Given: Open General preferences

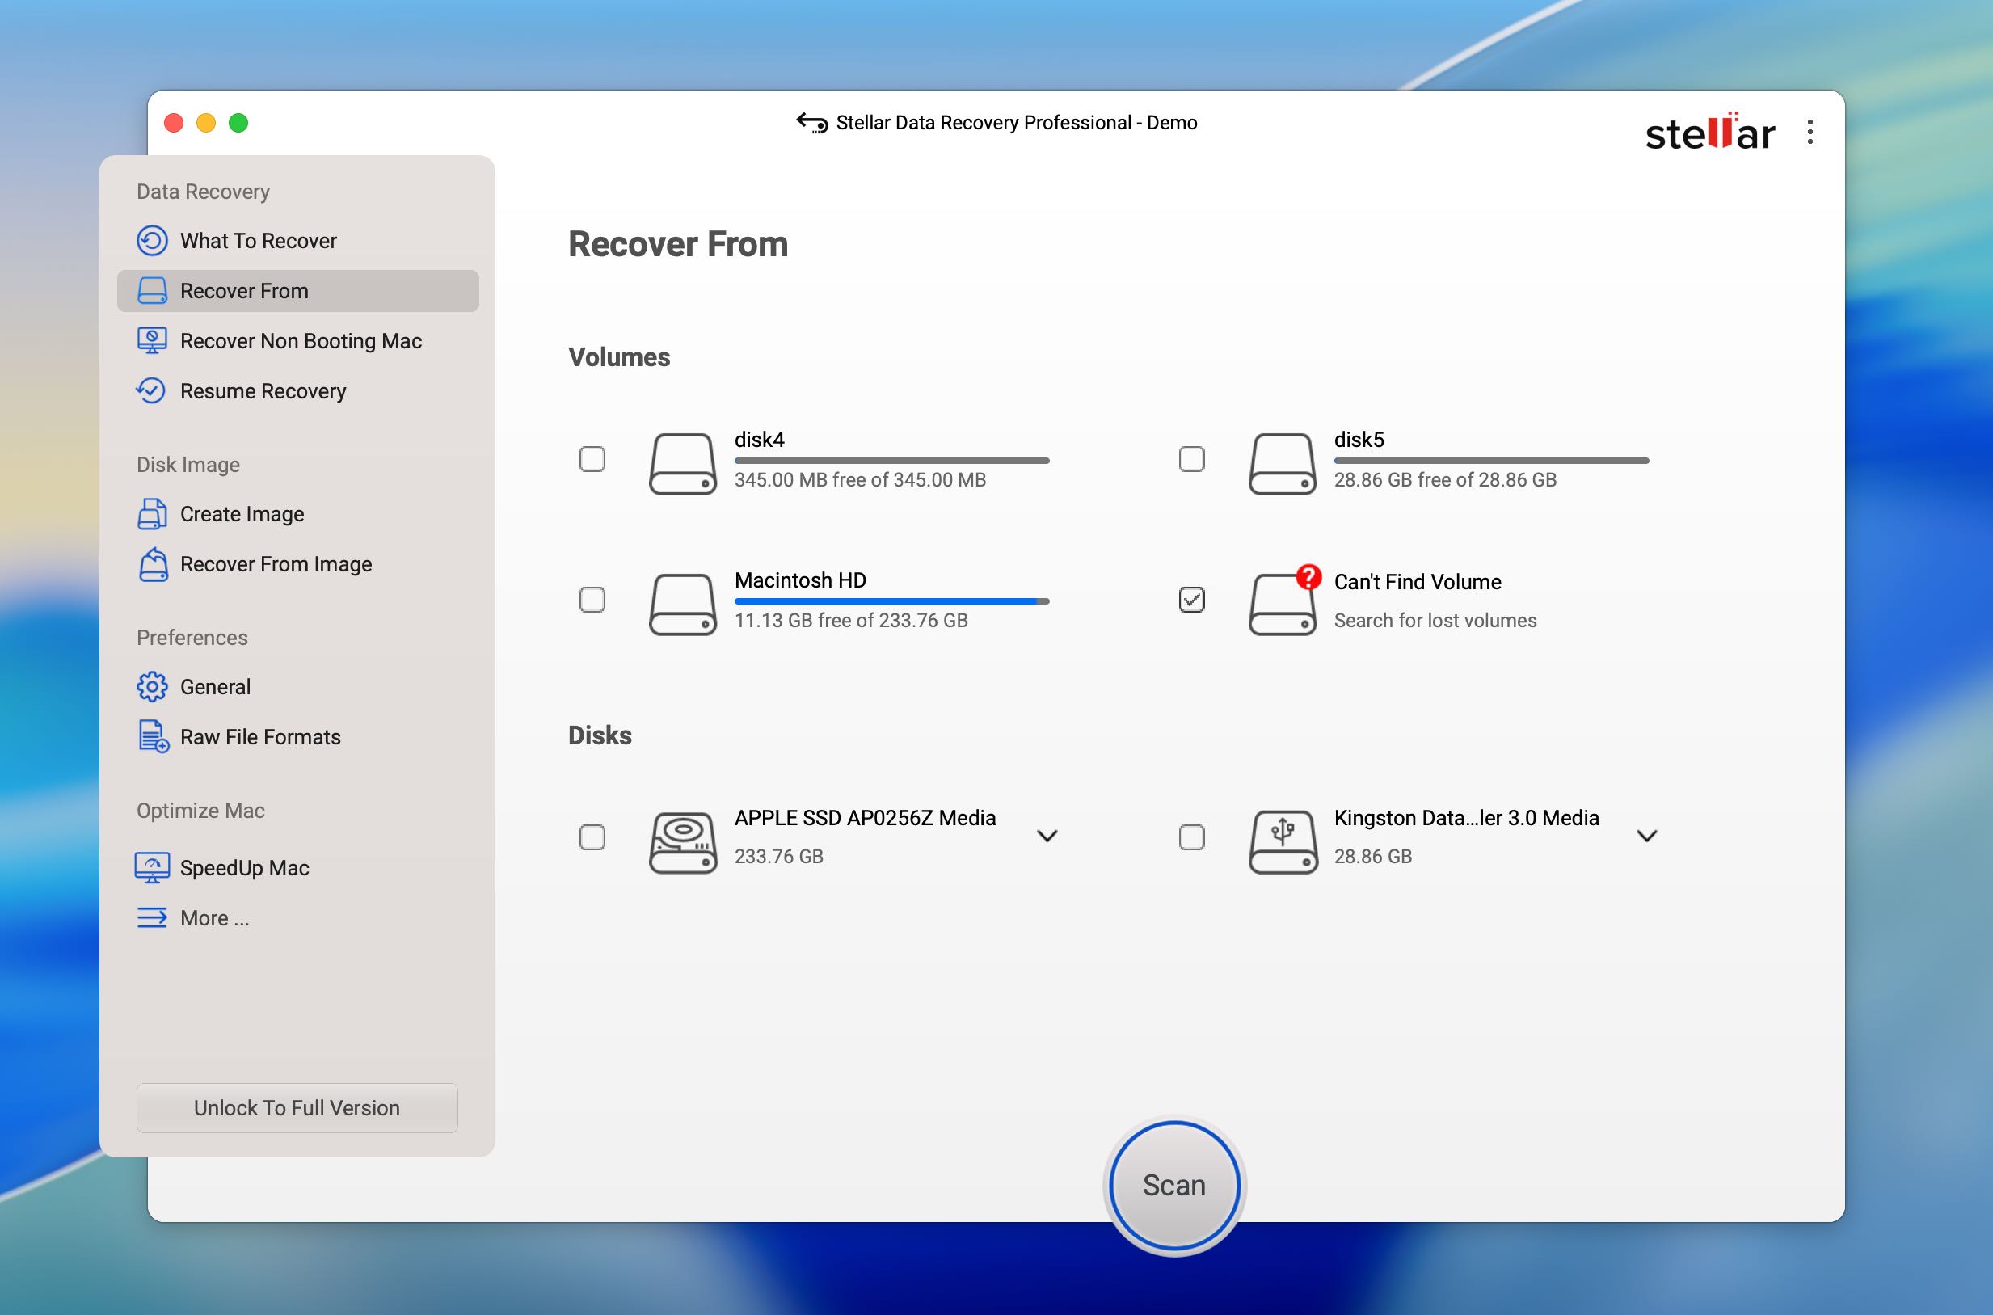Looking at the screenshot, I should (297, 687).
